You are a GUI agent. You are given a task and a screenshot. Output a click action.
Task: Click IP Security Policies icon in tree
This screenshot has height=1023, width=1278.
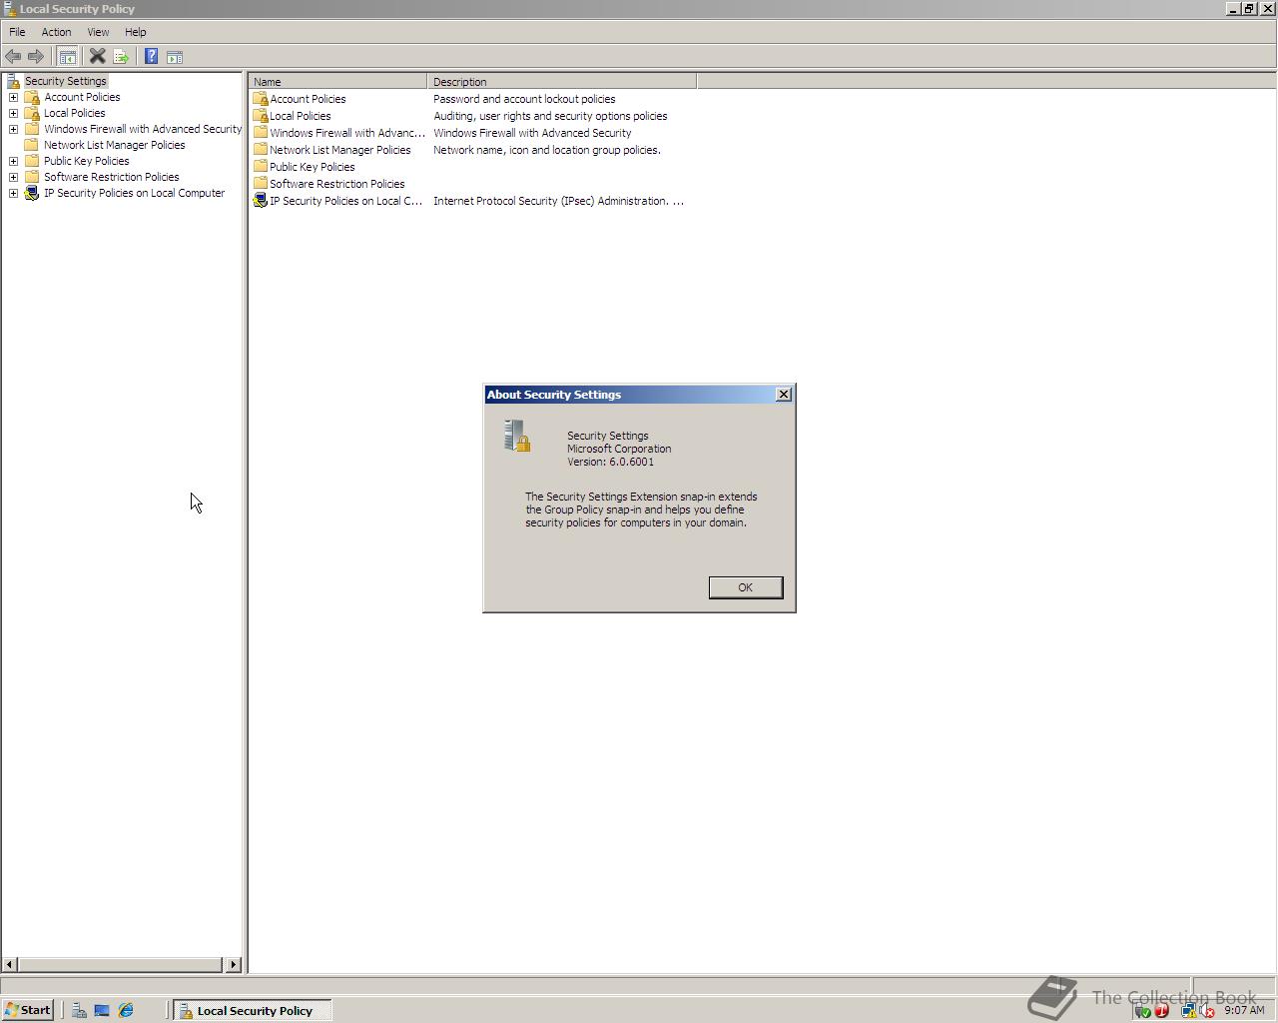(x=32, y=193)
